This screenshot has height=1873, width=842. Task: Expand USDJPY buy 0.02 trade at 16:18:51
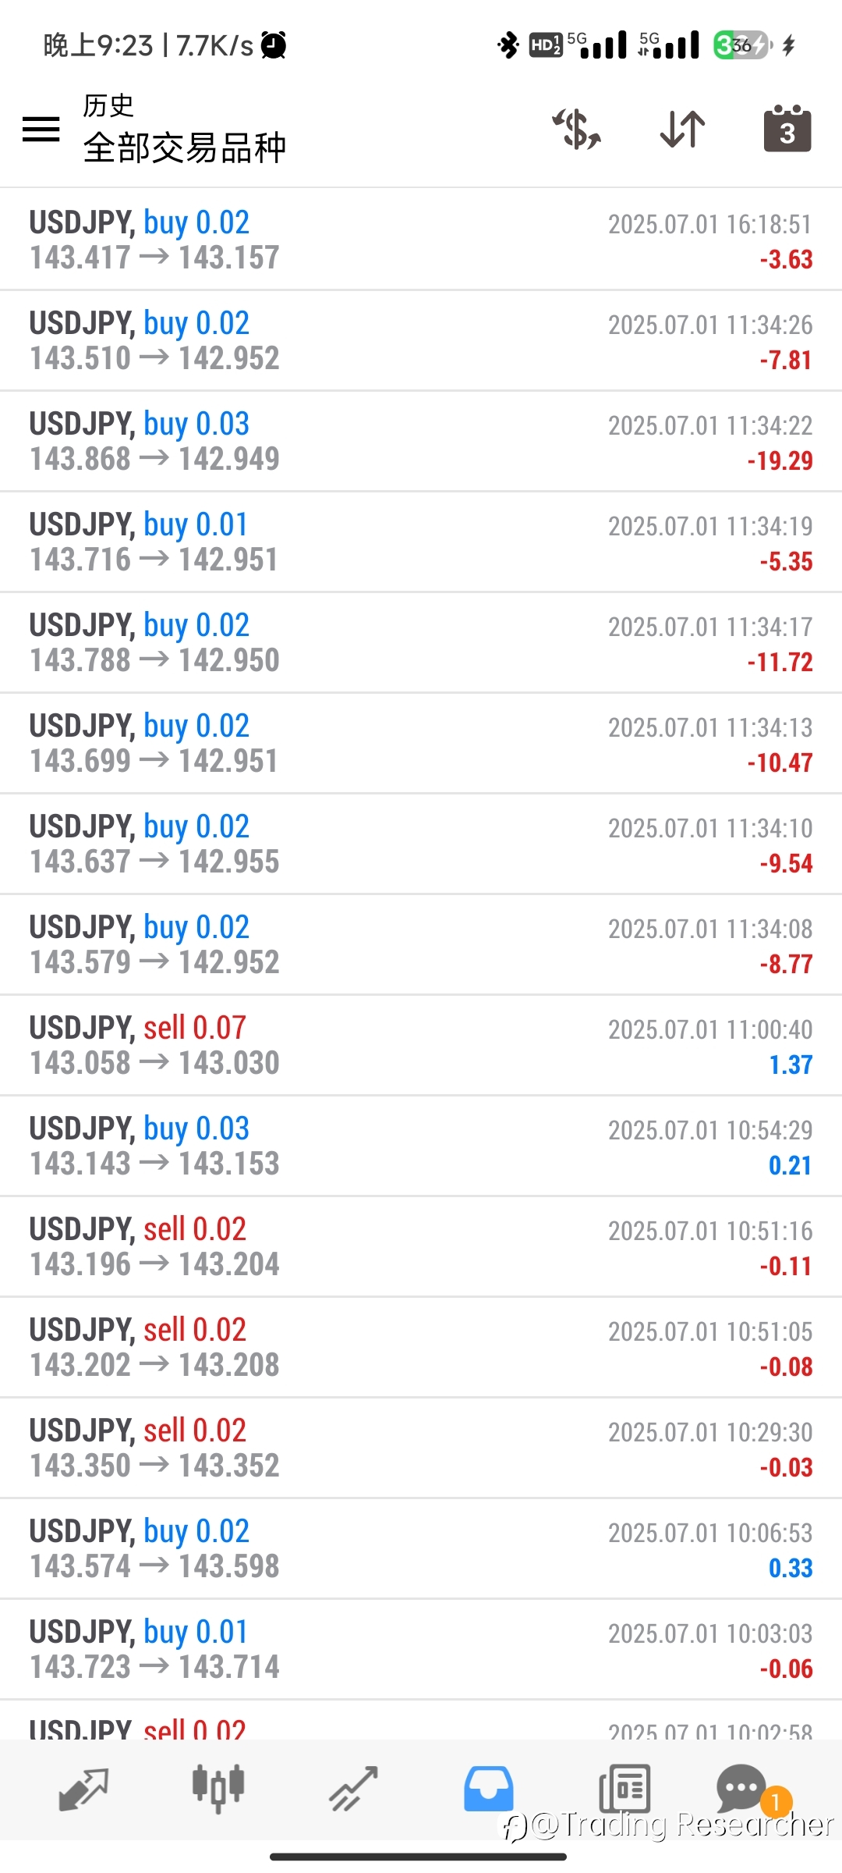point(421,240)
